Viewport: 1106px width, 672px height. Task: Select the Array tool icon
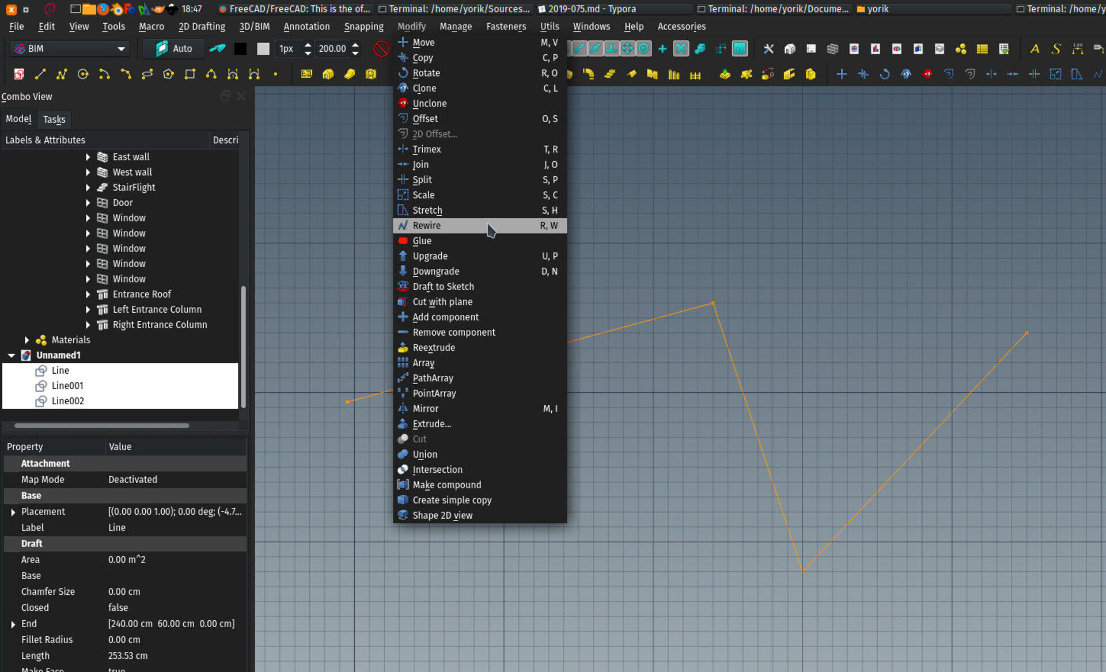coord(403,362)
